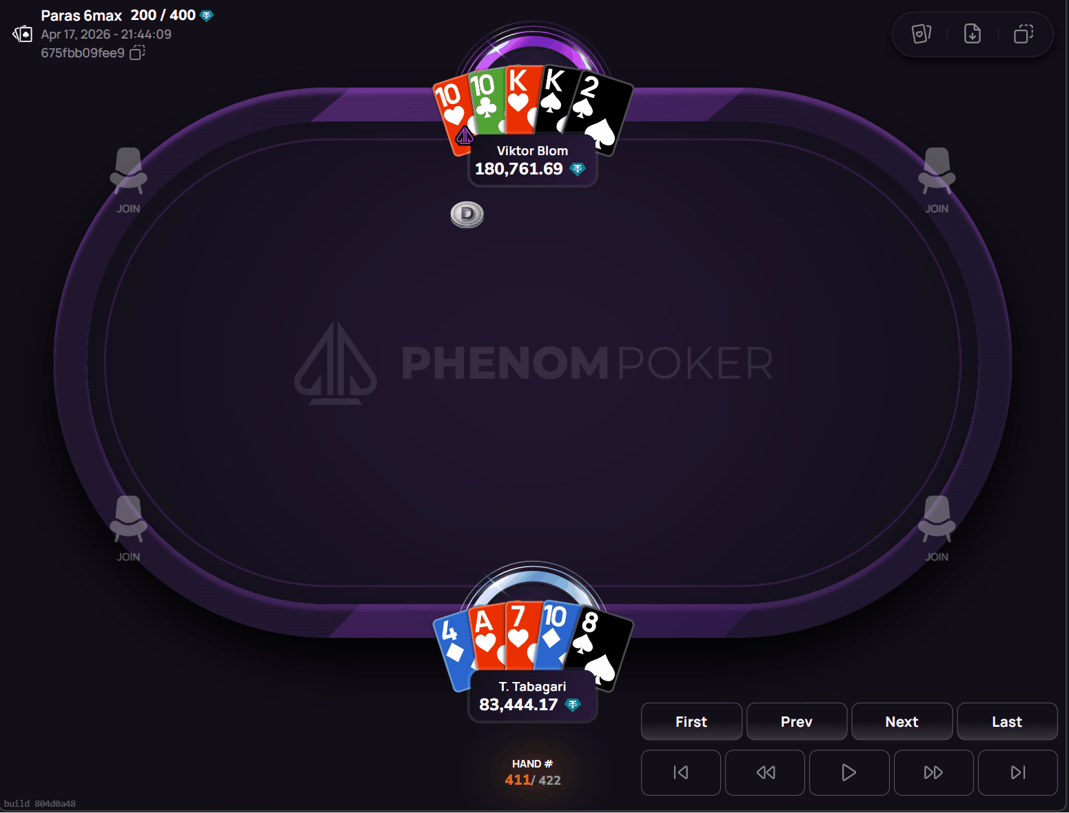Rewind one step in the replay

tap(765, 772)
